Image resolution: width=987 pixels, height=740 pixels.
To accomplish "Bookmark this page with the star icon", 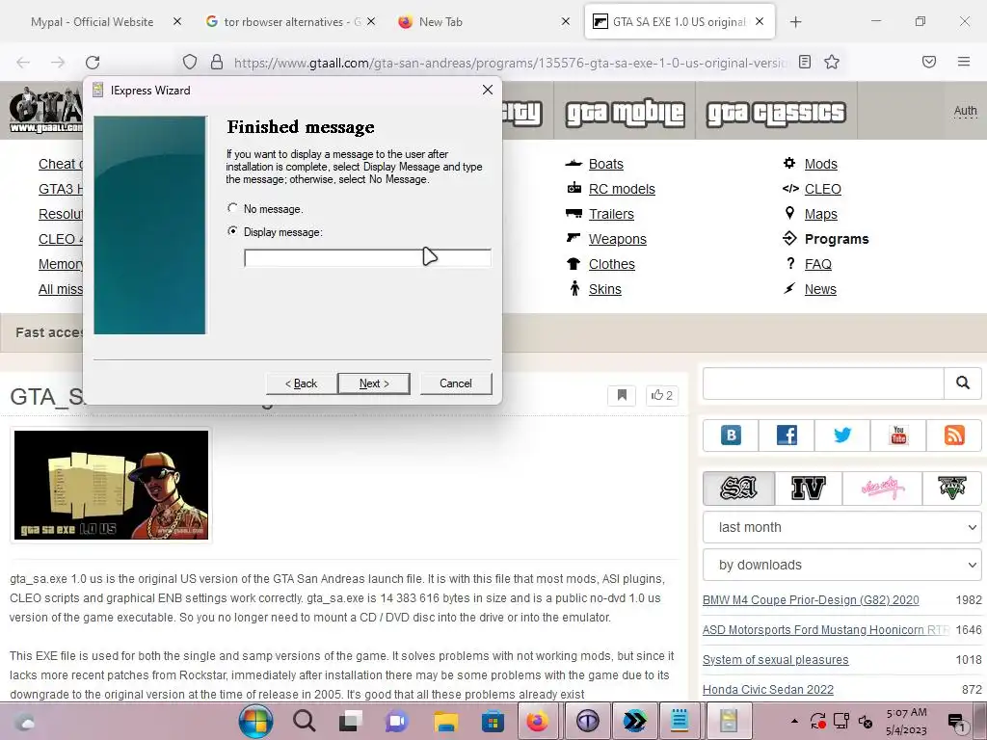I will pos(832,62).
